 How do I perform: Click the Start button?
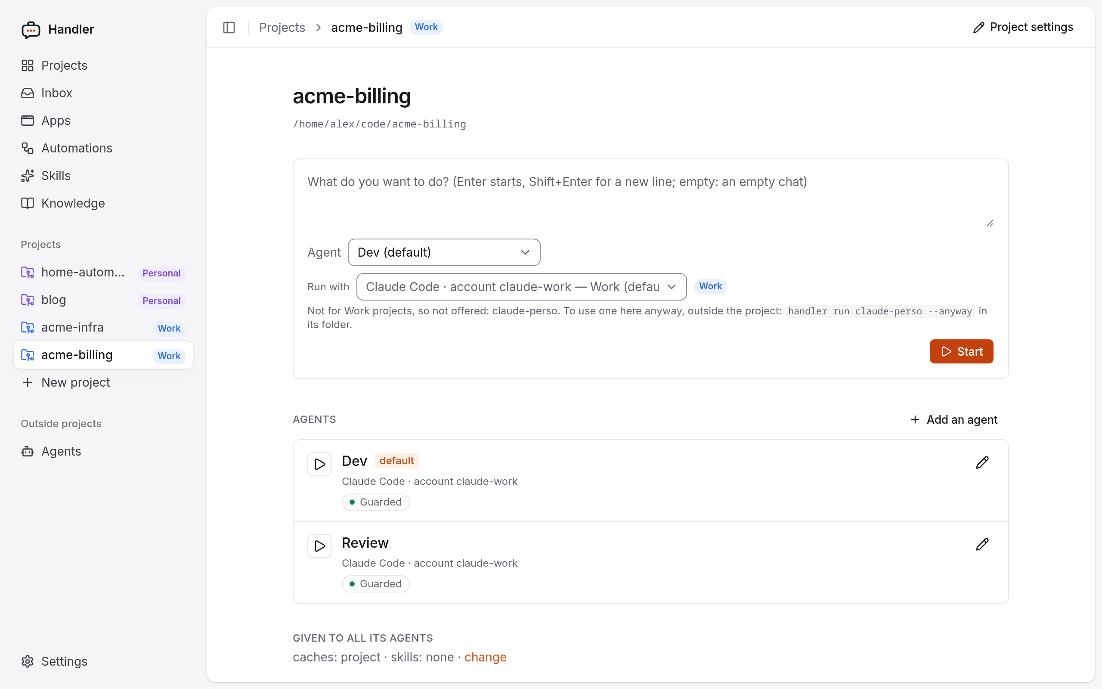pyautogui.click(x=961, y=351)
